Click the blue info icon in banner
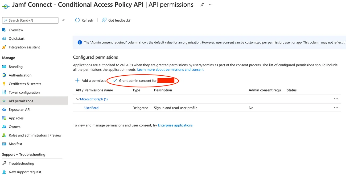The width and height of the screenshot is (346, 176). click(80, 42)
